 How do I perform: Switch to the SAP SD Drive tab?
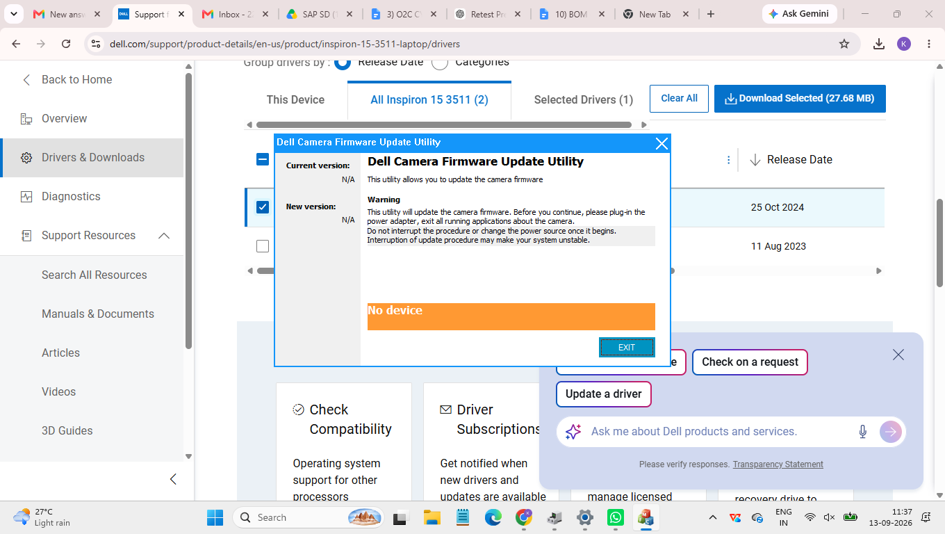pyautogui.click(x=320, y=14)
